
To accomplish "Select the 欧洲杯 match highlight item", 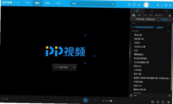I will pyautogui.click(x=152, y=78).
